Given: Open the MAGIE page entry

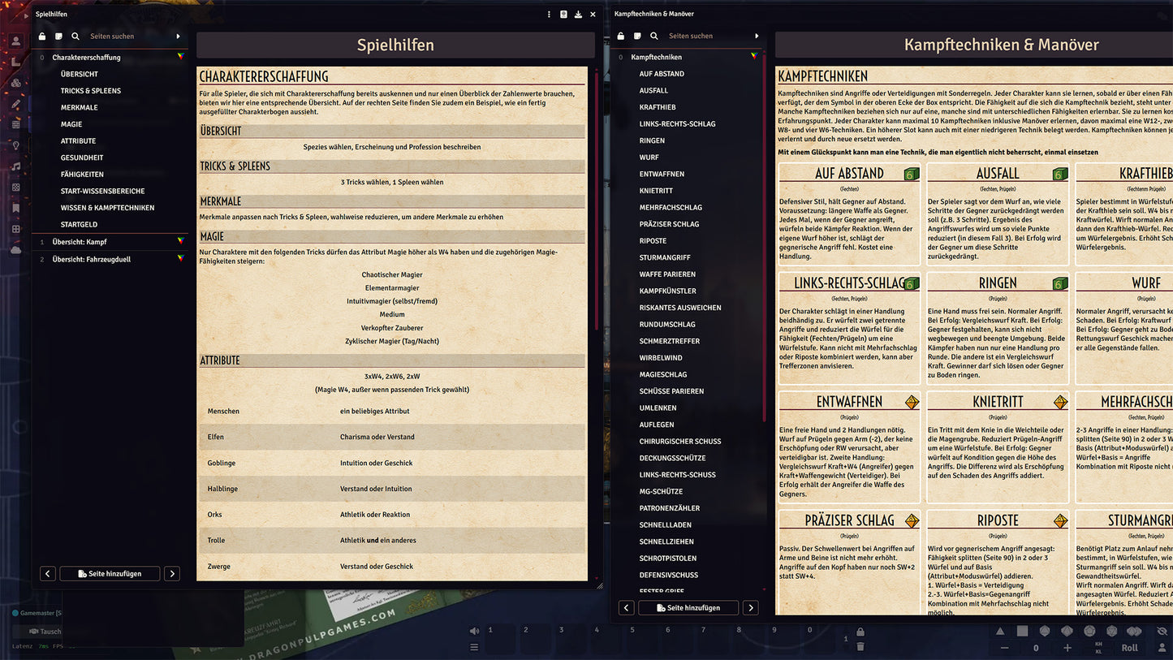Looking at the screenshot, I should (x=71, y=124).
